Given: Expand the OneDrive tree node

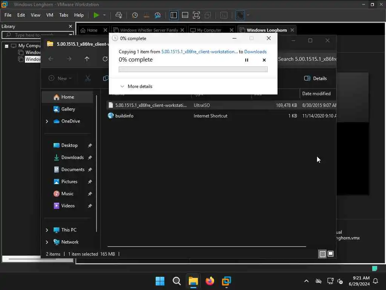Looking at the screenshot, I should (x=47, y=121).
